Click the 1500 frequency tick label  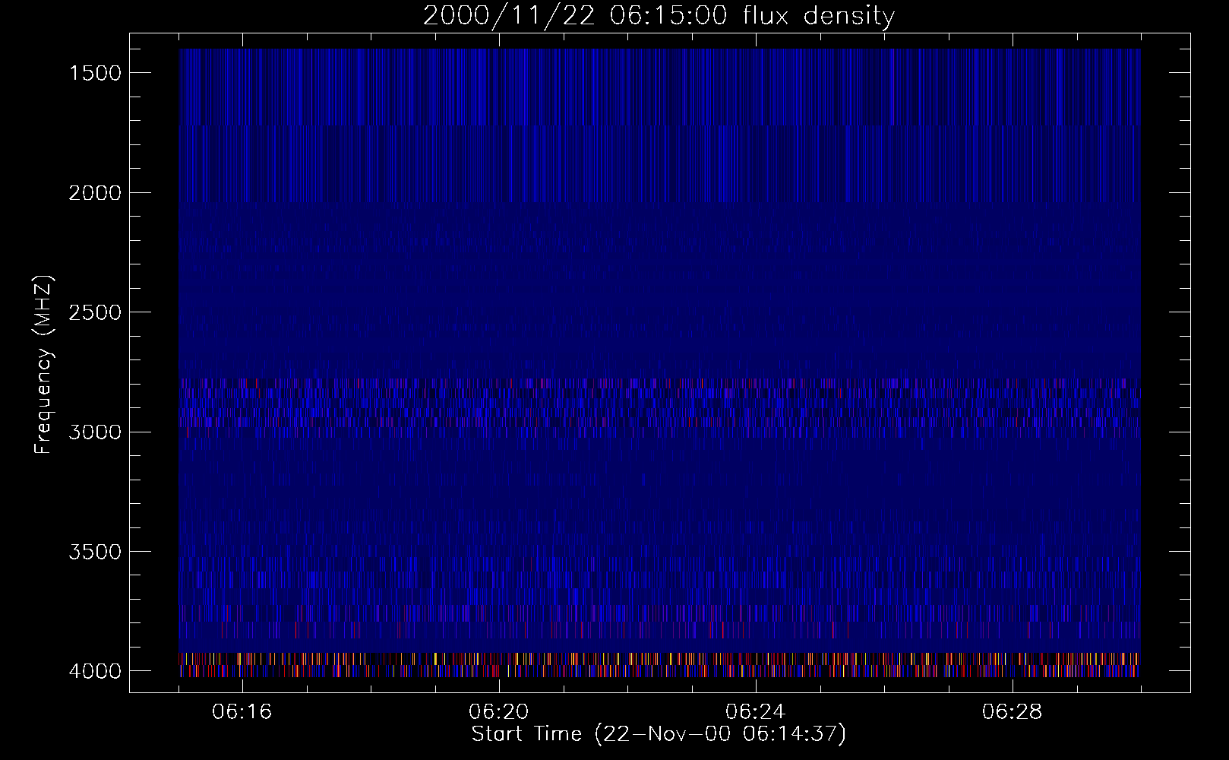pos(95,73)
